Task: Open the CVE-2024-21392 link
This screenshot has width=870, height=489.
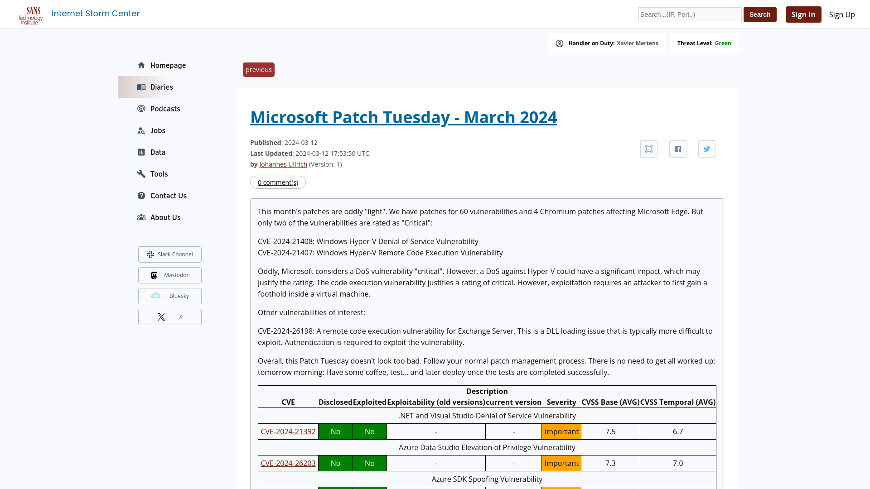Action: coord(288,431)
